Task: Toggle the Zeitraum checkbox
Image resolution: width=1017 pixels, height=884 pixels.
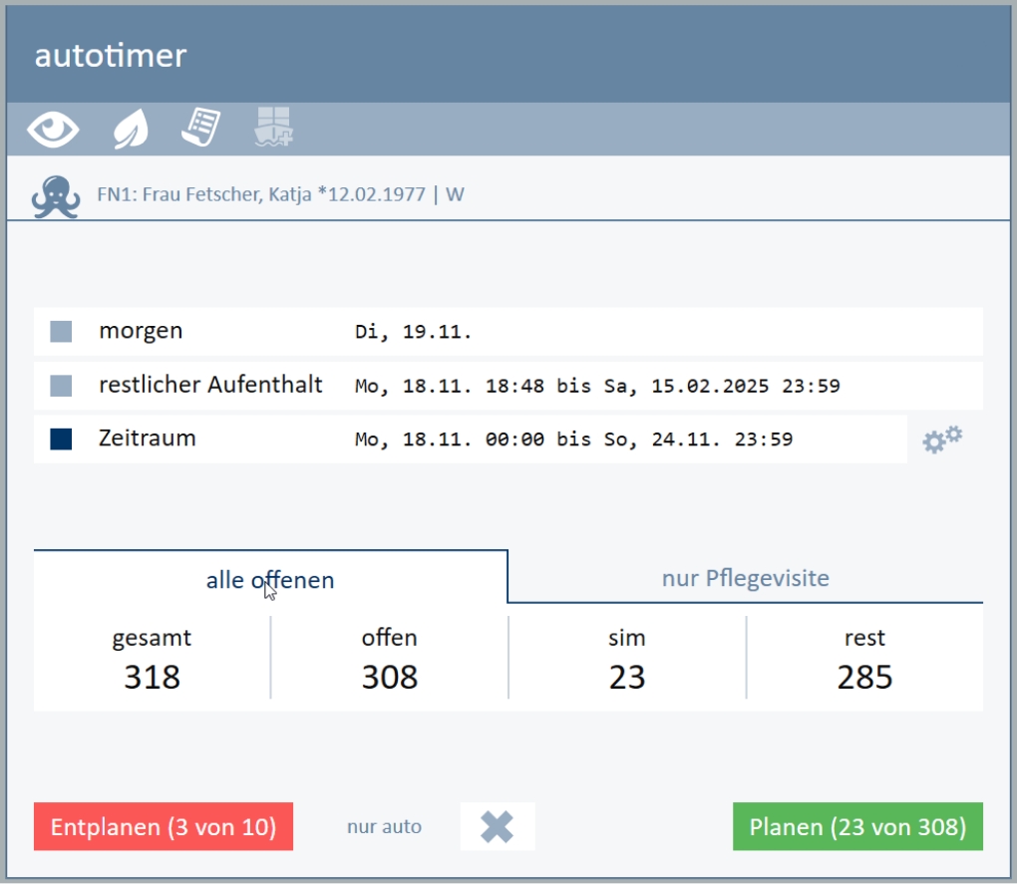Action: pos(62,440)
